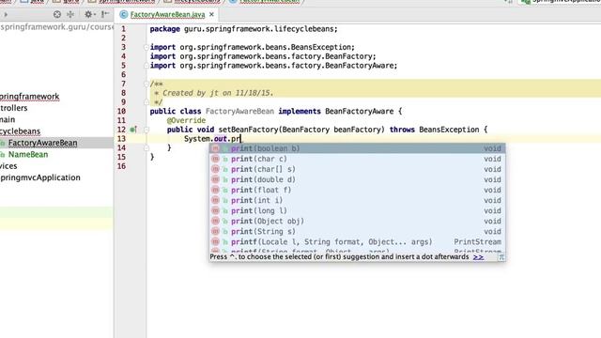Collapse setBeanFactory method fold at line 12

tap(146, 130)
